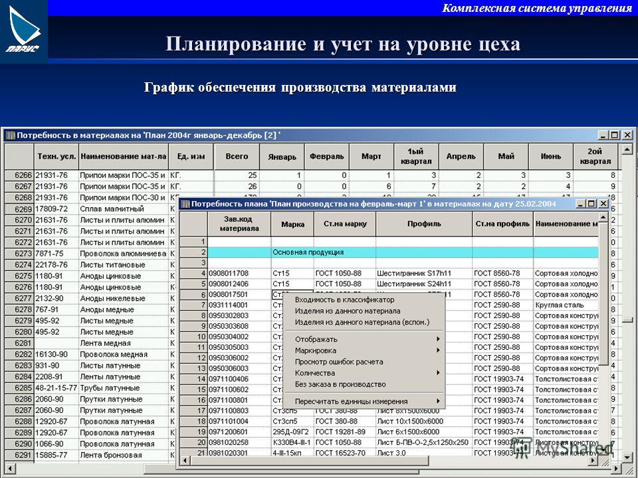This screenshot has width=638, height=478.
Task: Click the '22178-76' cell
Action: click(x=56, y=265)
